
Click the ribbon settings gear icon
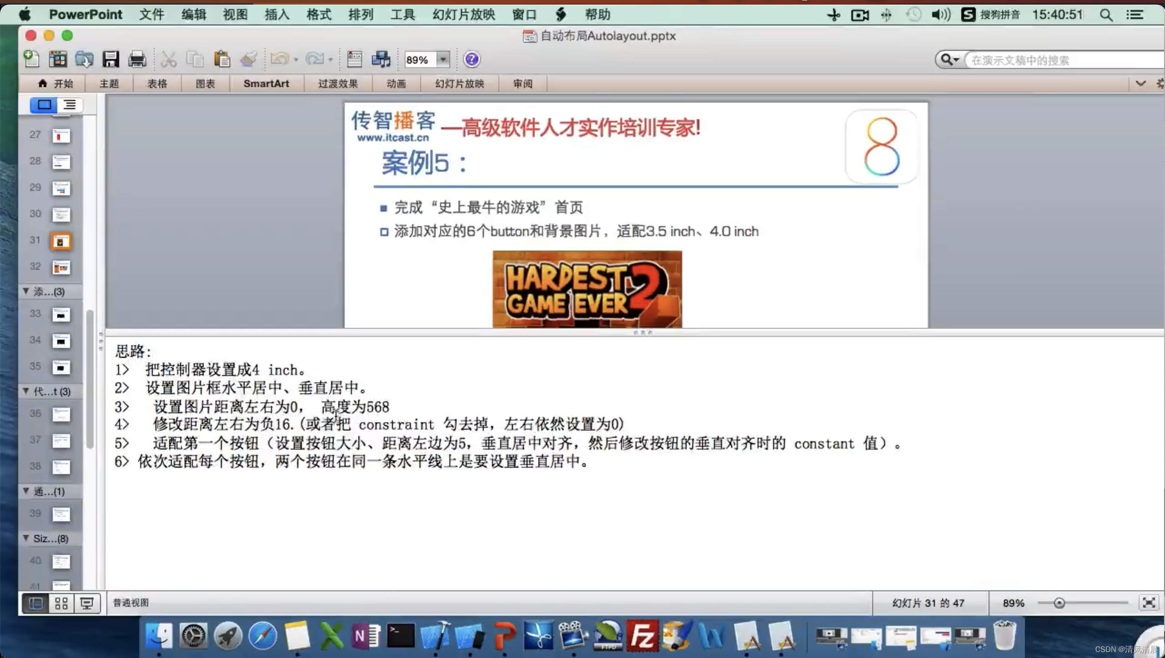point(1160,84)
